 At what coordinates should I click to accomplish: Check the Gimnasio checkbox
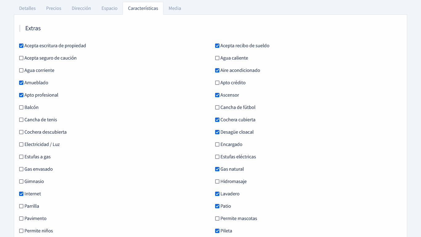pos(21,181)
